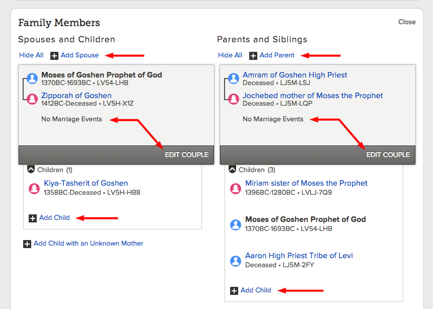Click the plus icon beside Add Spouse
Screen dimensions: 433x309
[54, 55]
